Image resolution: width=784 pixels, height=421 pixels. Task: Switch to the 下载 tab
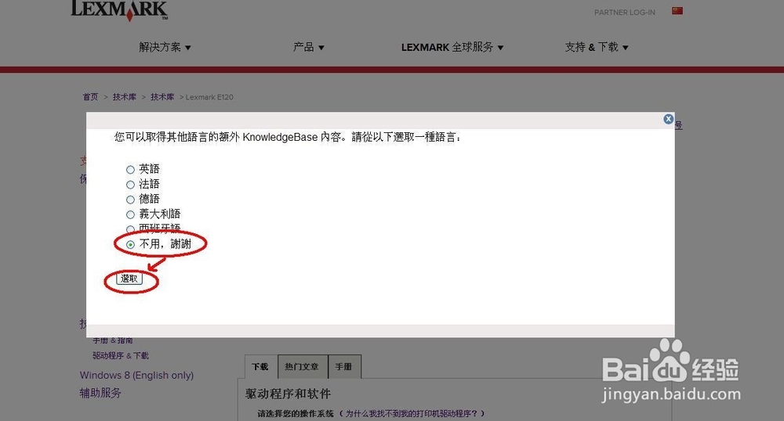pyautogui.click(x=260, y=367)
